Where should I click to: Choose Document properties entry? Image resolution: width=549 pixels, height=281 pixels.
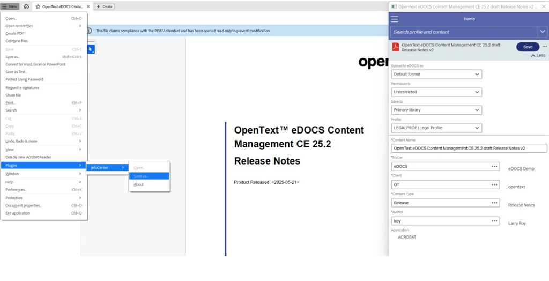click(x=44, y=206)
